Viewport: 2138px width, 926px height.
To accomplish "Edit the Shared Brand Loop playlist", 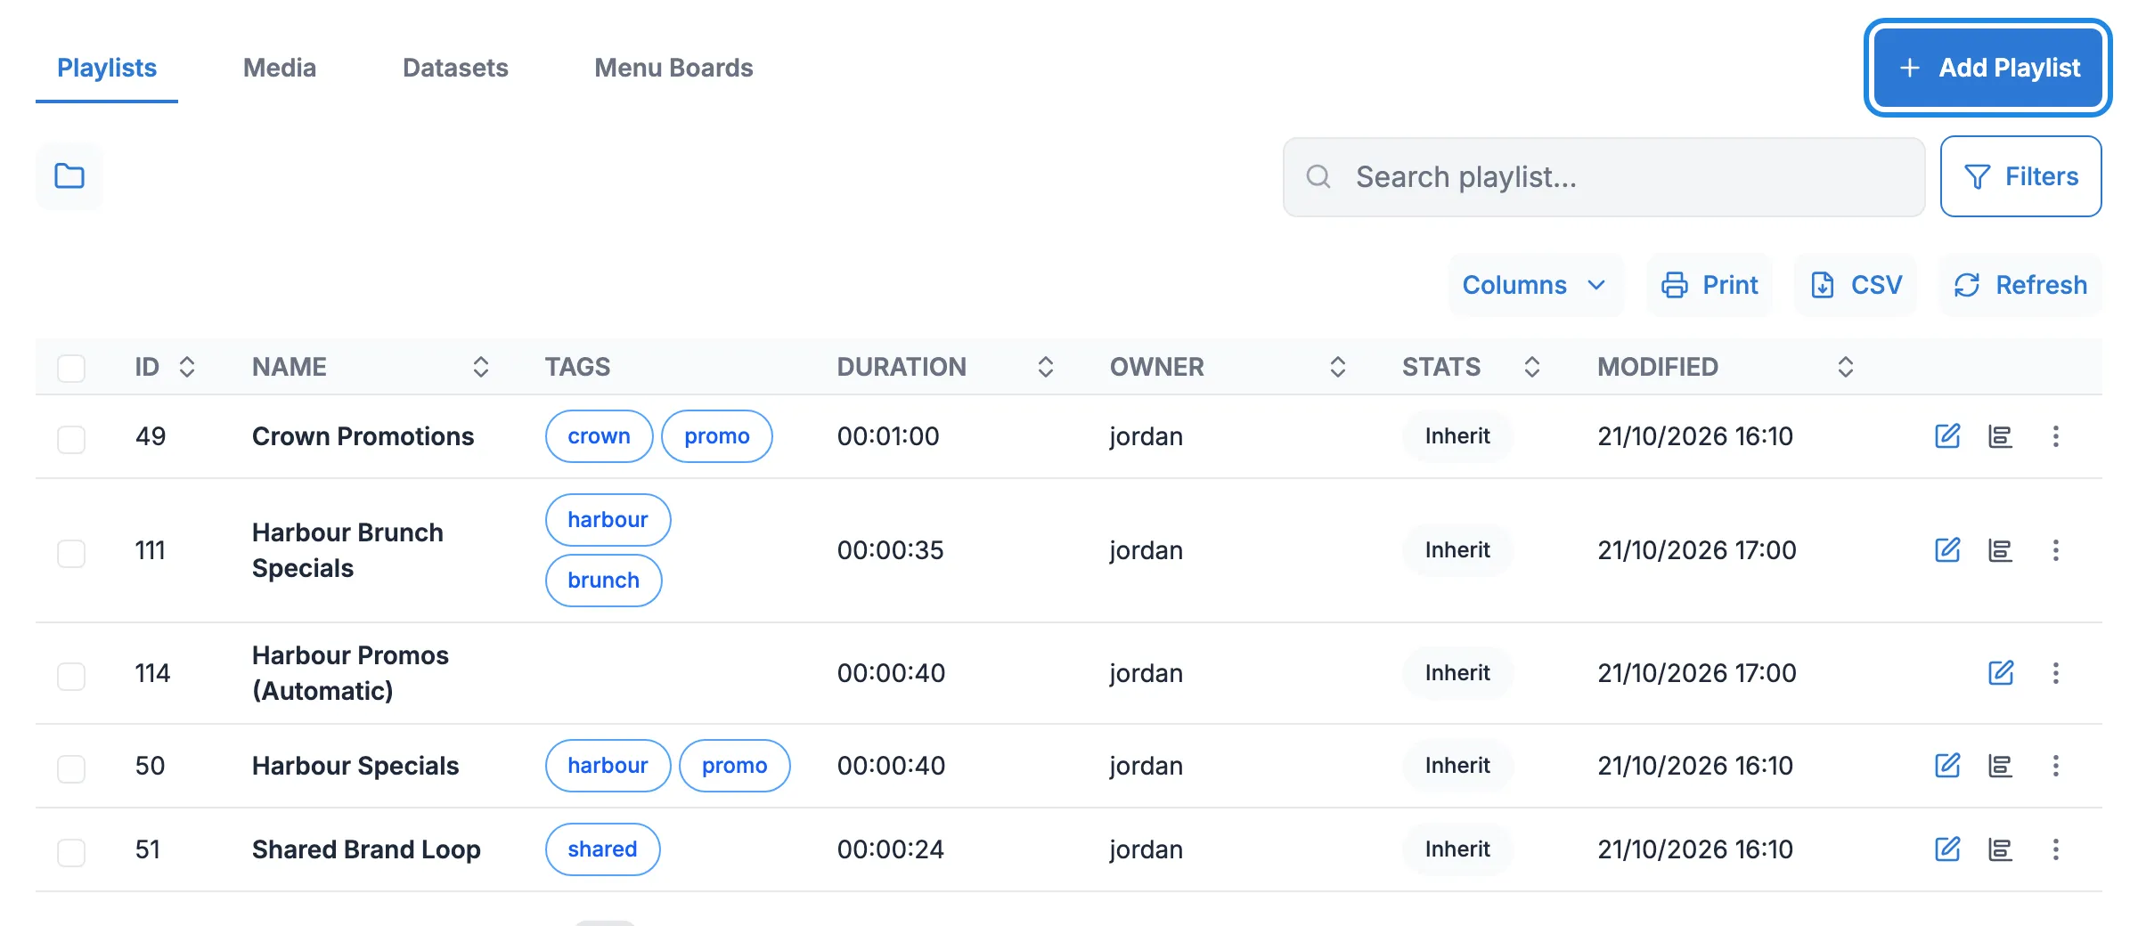I will pos(1947,849).
